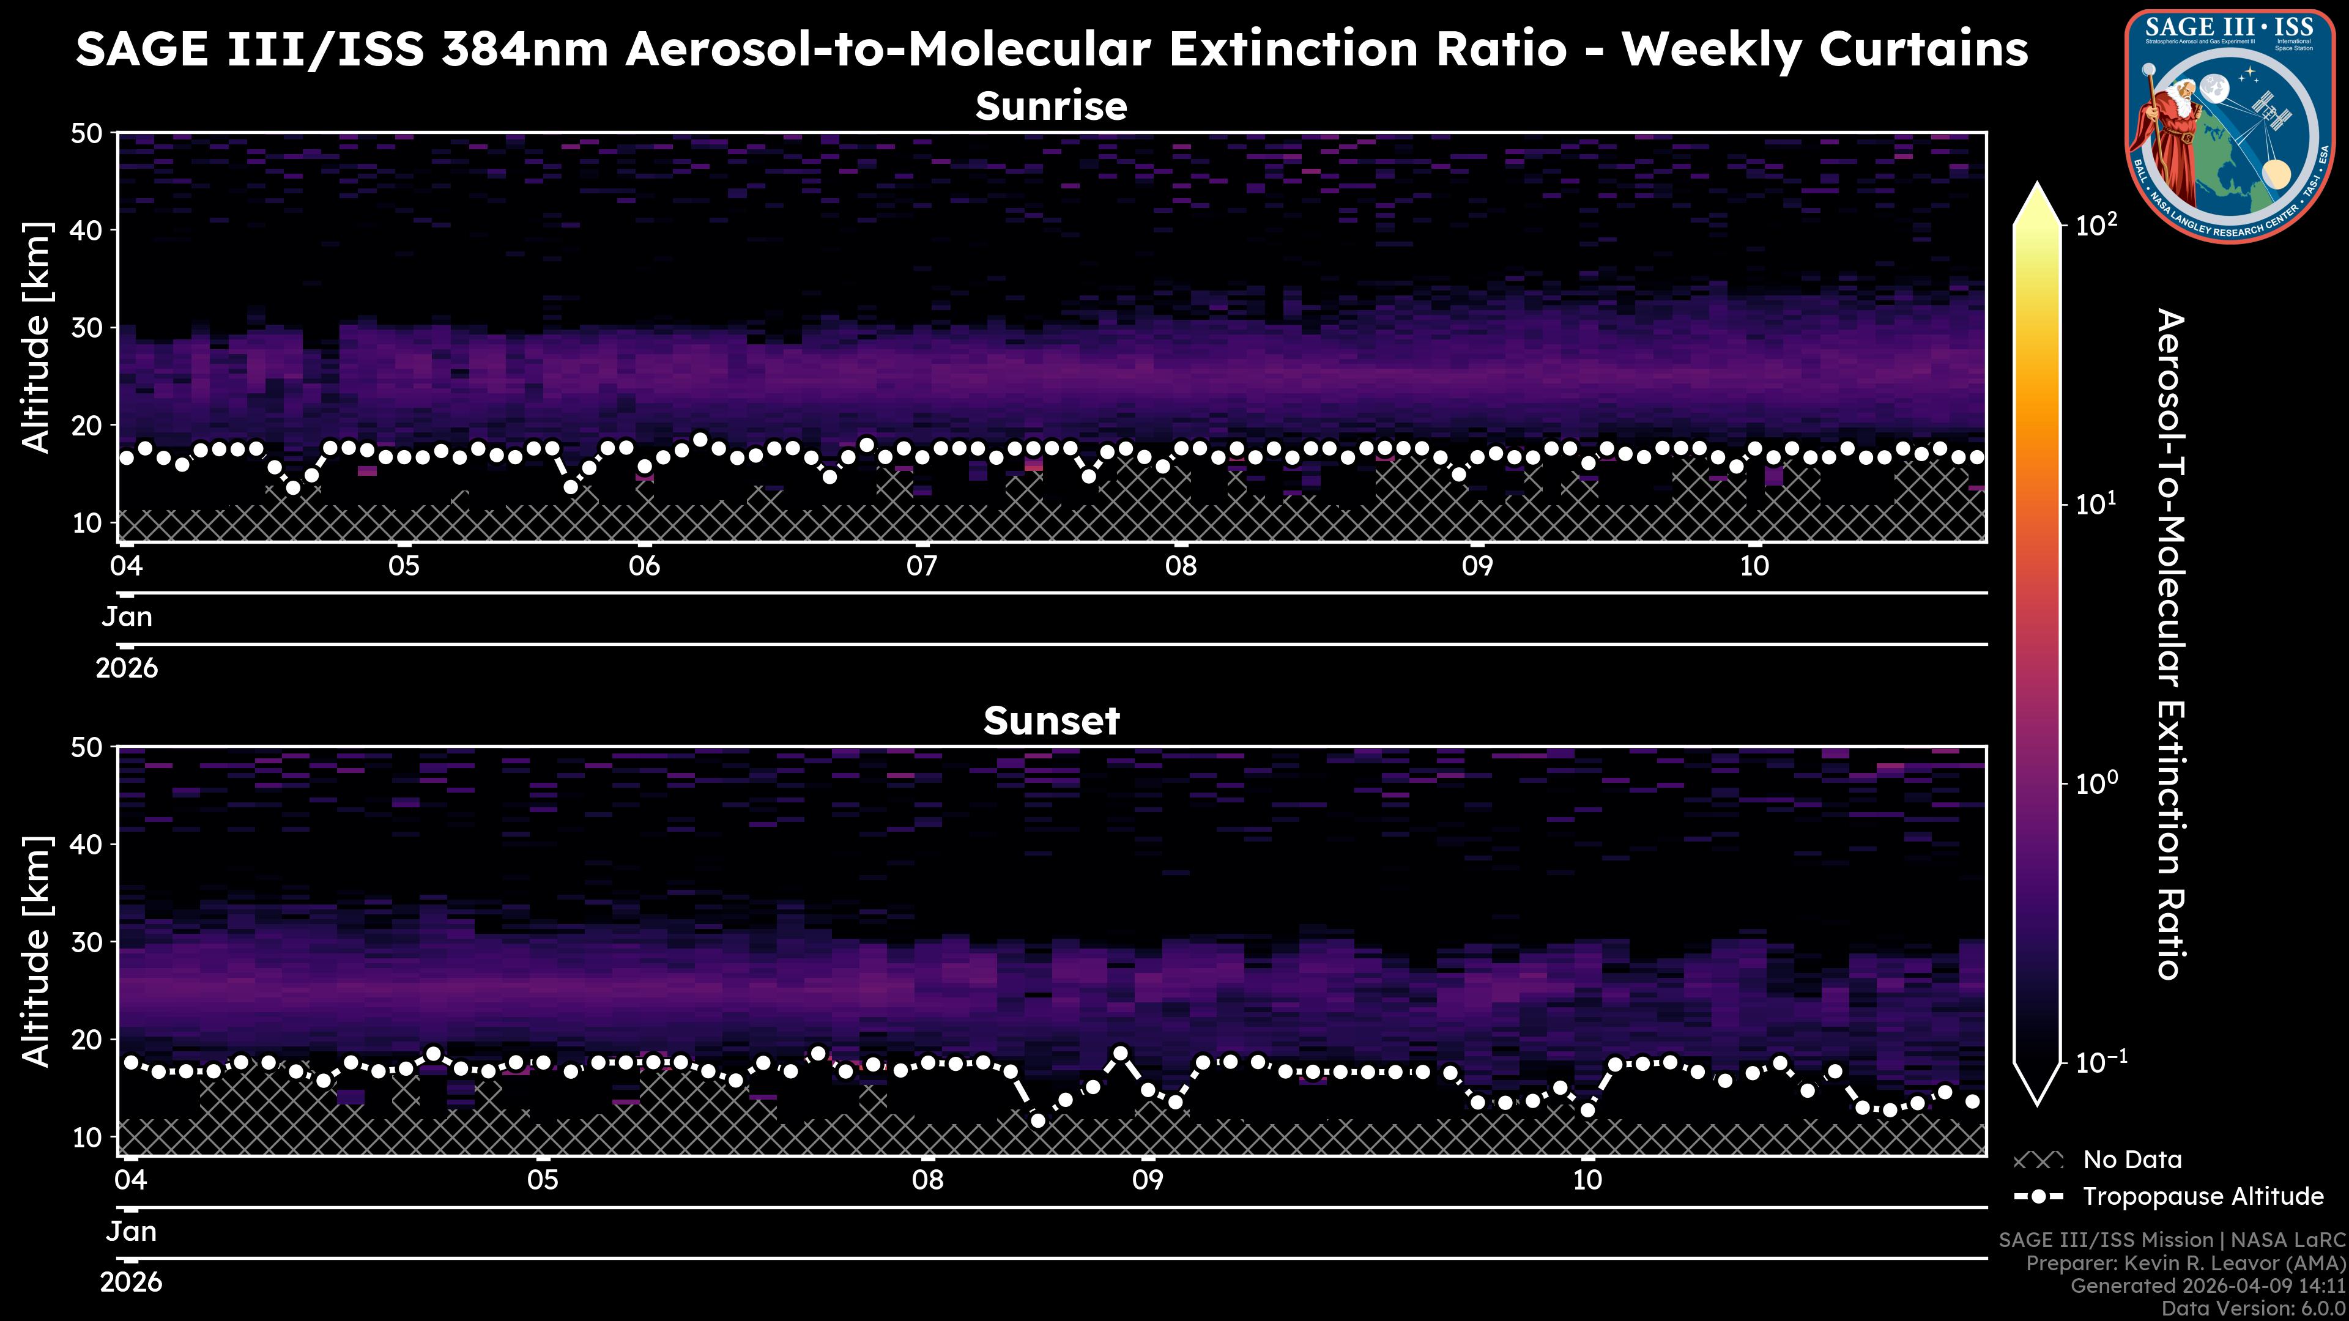Click the Sunrise panel title

1050,106
